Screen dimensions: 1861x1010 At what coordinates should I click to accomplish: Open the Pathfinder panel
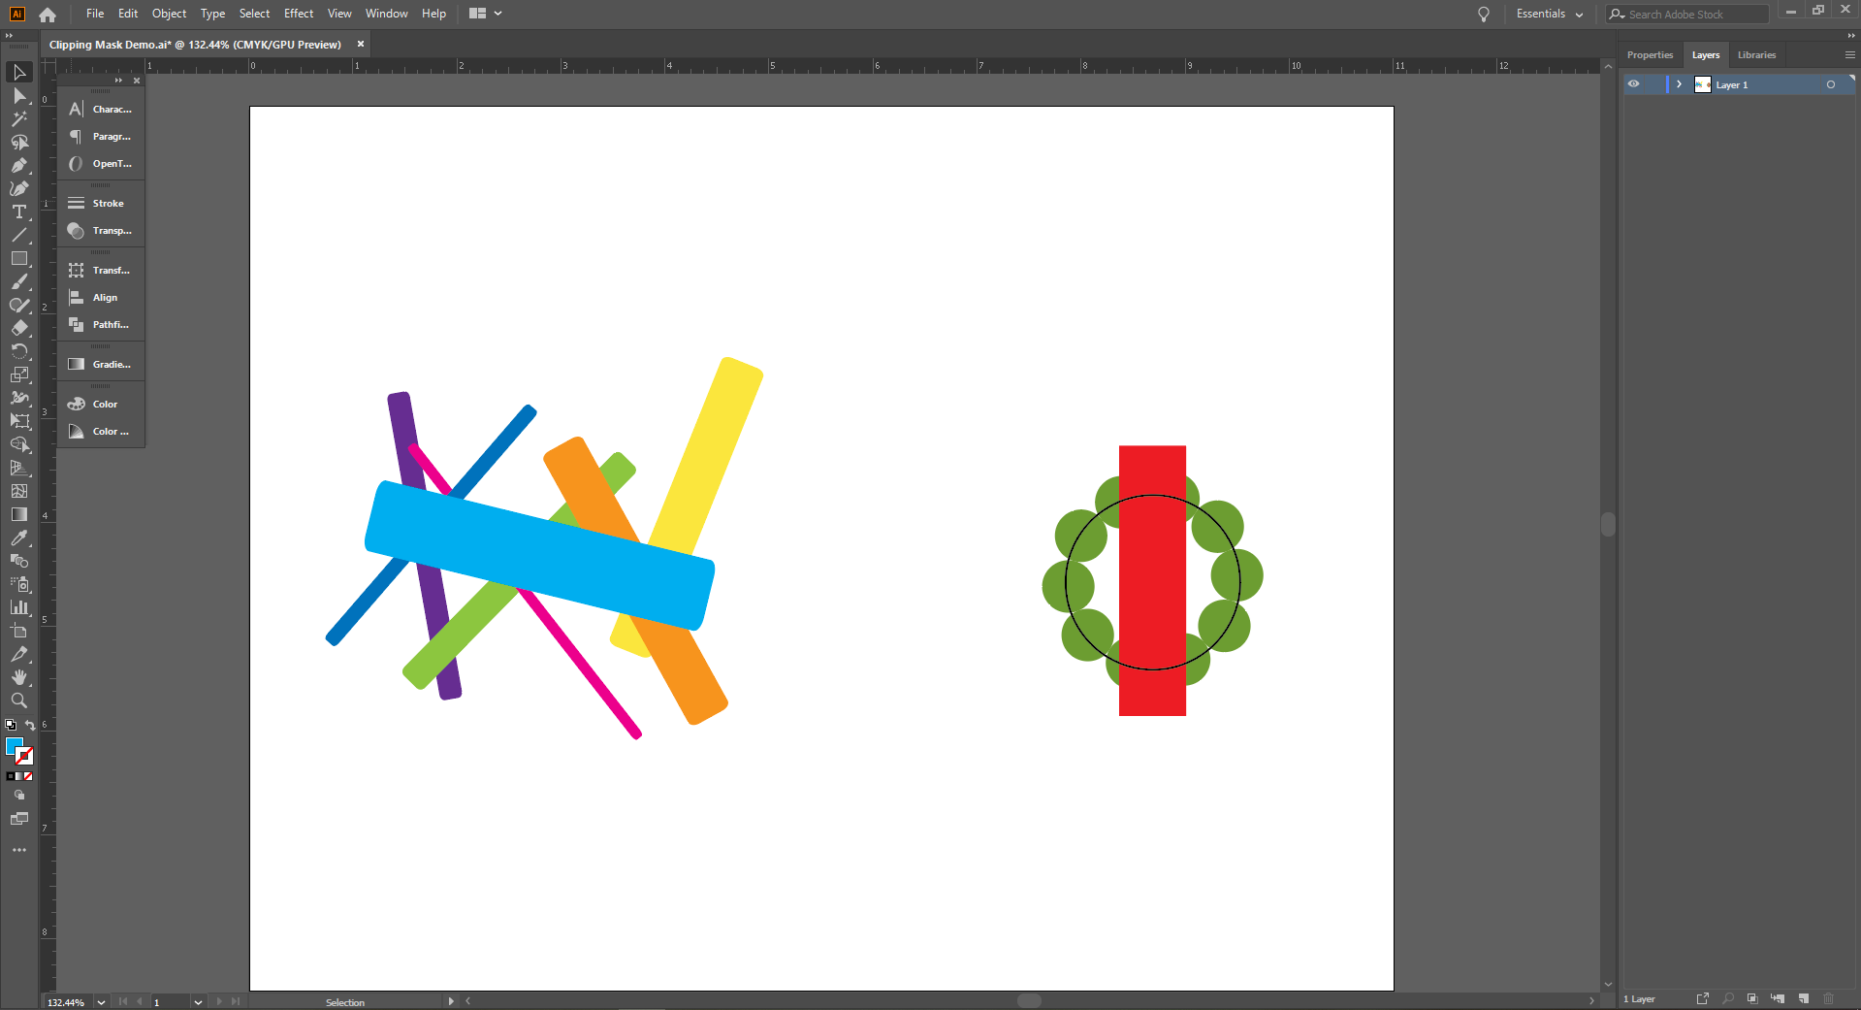click(101, 325)
